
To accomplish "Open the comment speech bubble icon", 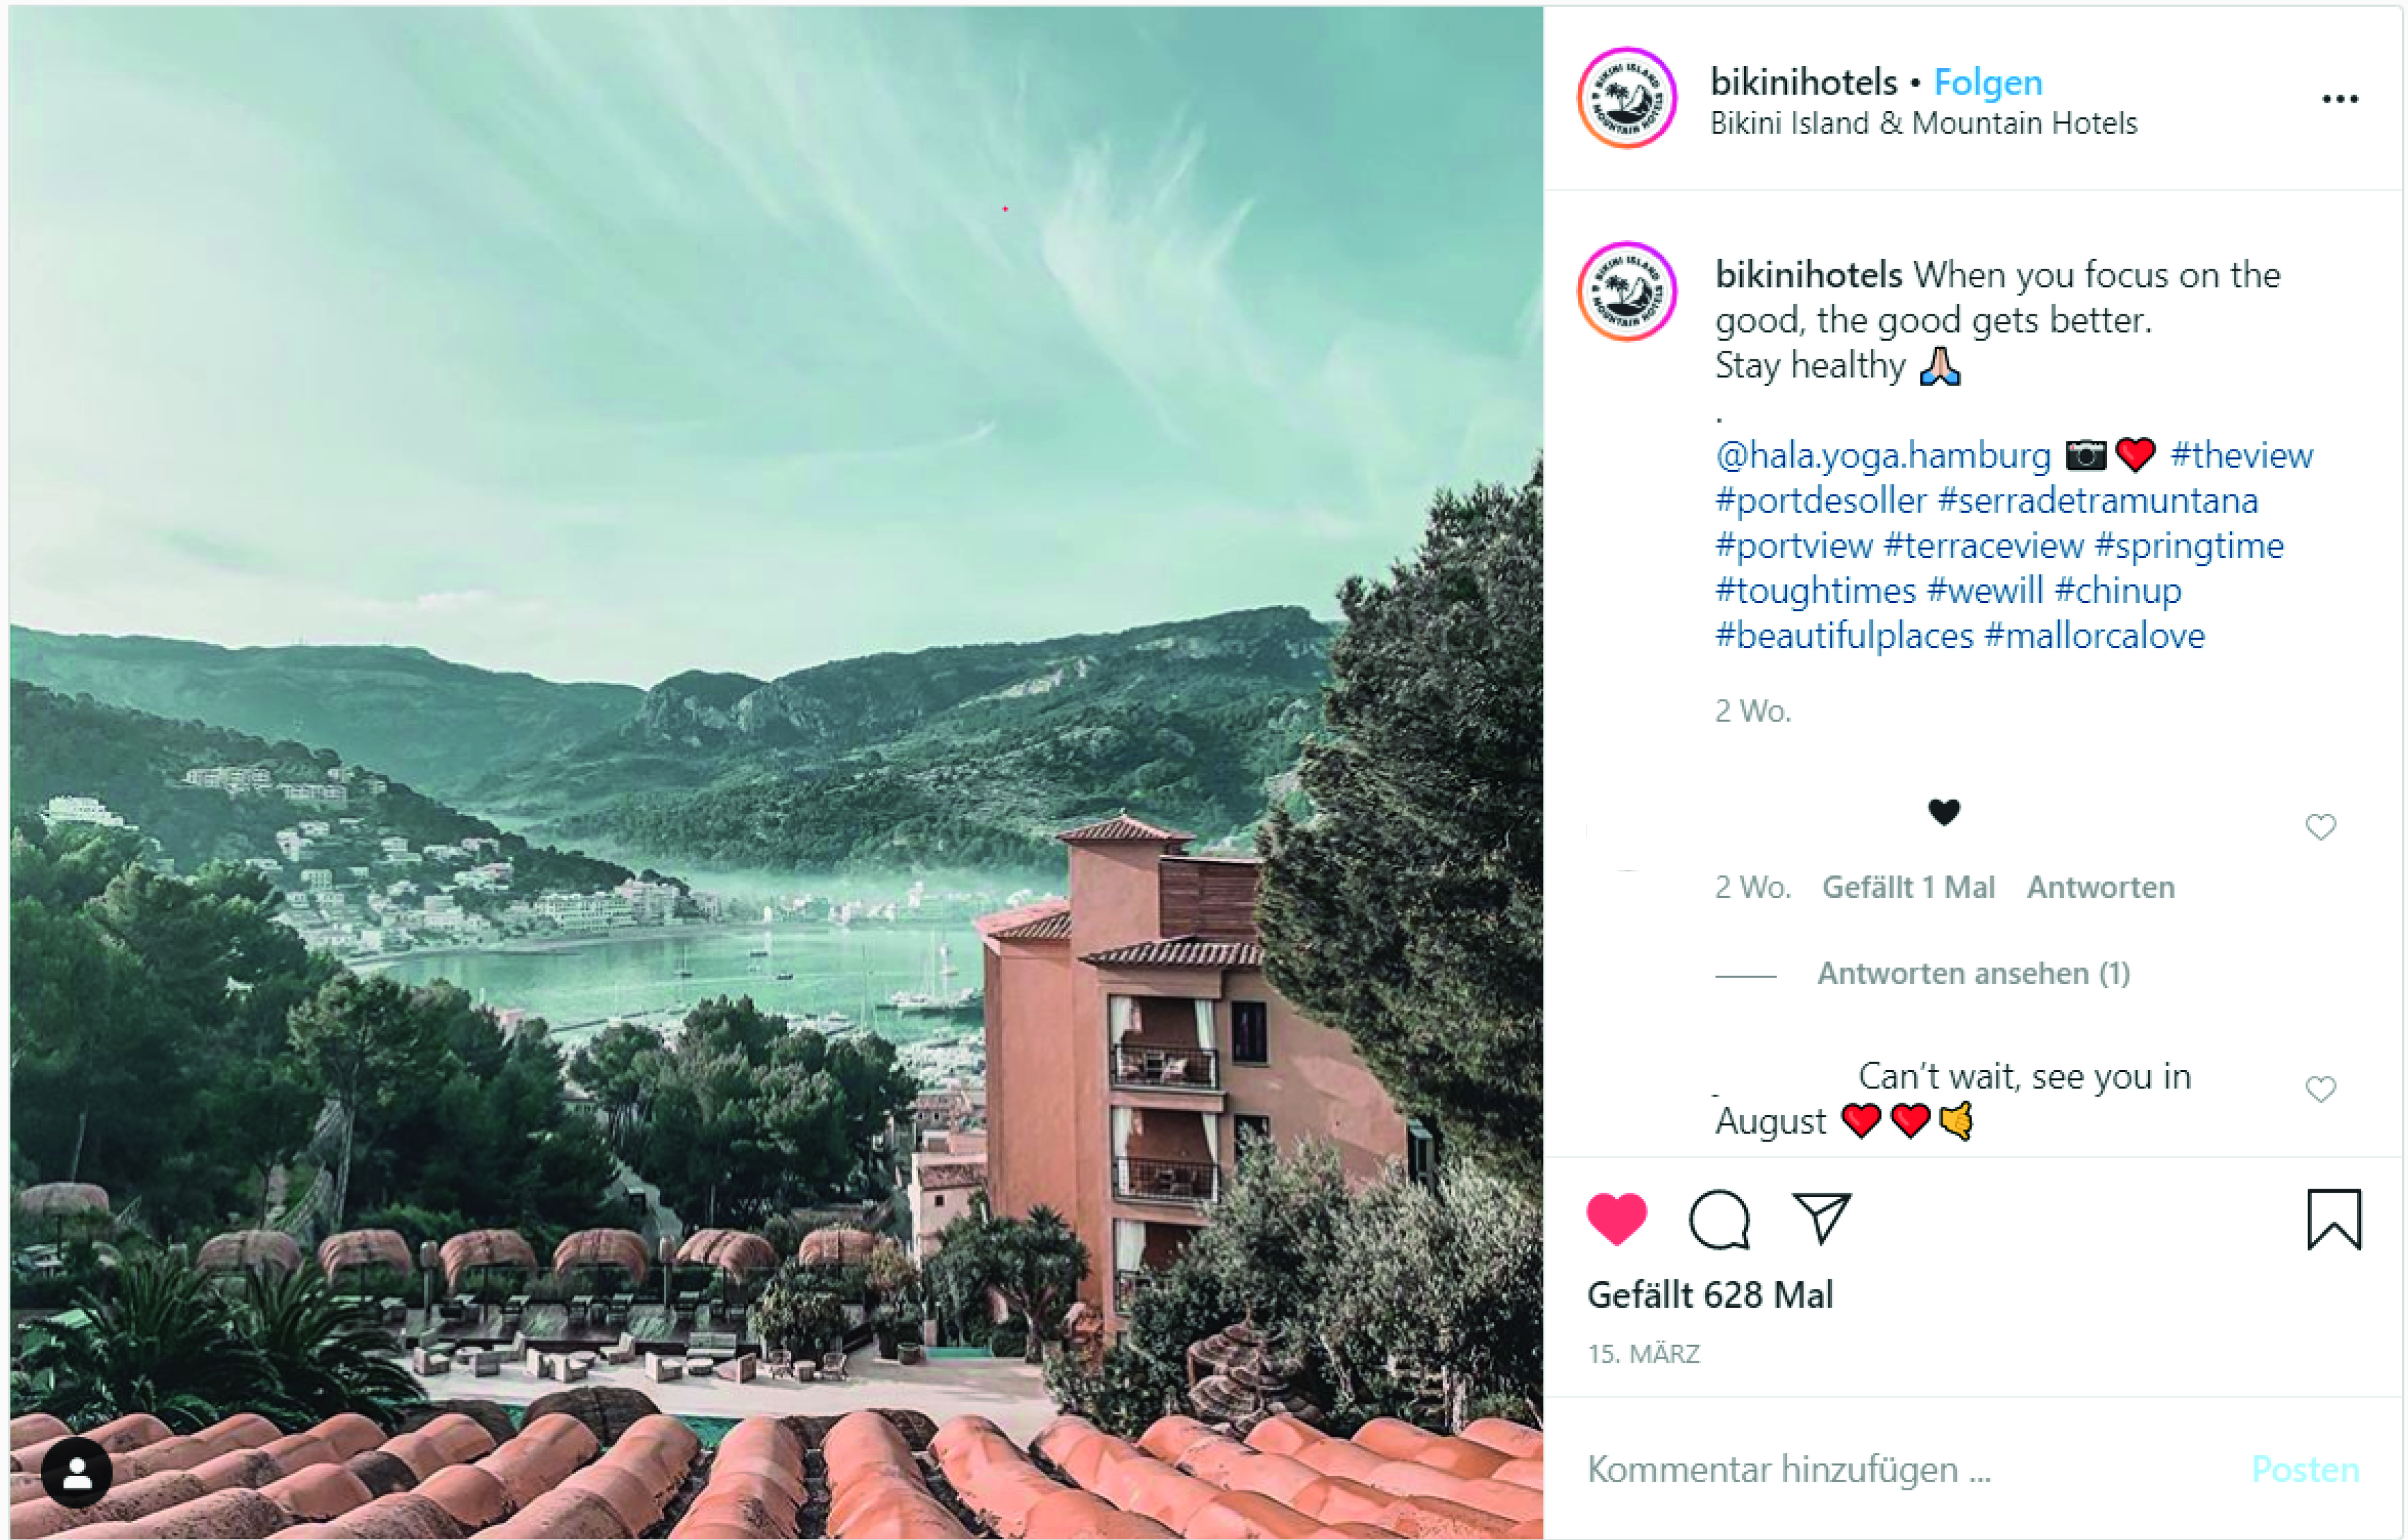I will coord(1719,1220).
